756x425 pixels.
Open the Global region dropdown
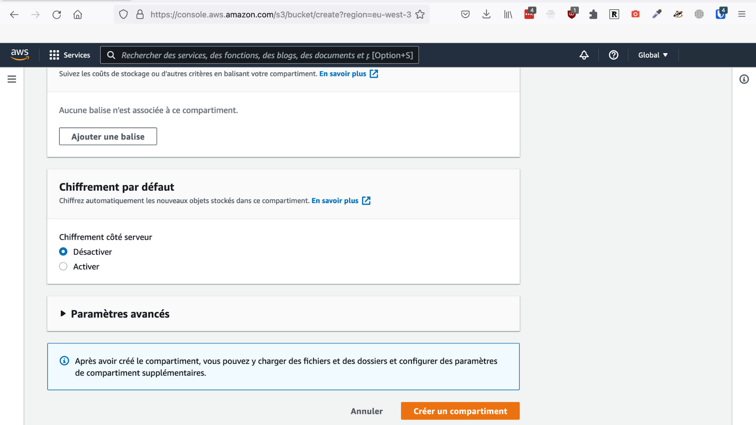click(x=652, y=55)
